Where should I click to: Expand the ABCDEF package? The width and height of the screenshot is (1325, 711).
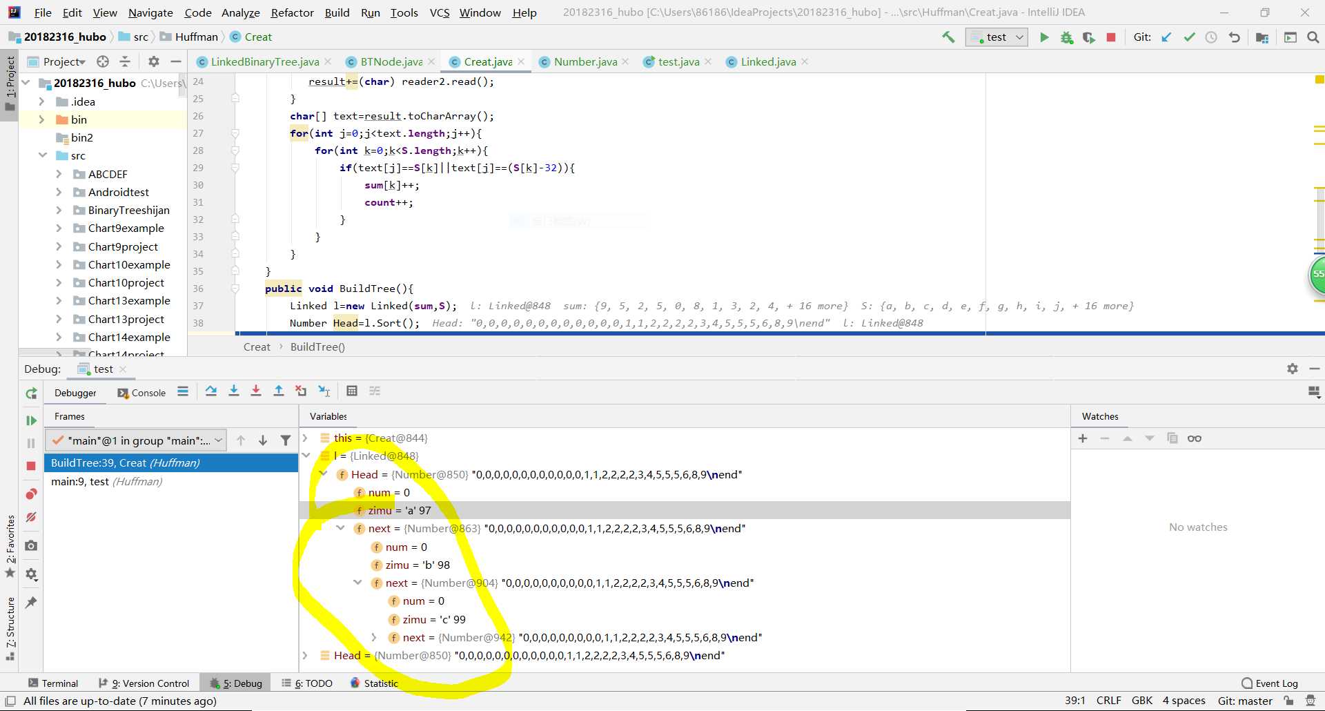tap(59, 174)
